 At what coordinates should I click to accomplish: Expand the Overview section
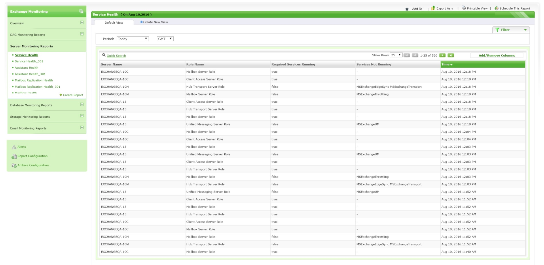coord(82,22)
